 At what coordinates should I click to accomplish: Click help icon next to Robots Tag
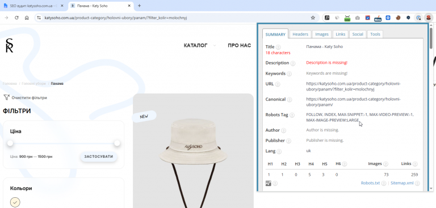[x=292, y=115]
